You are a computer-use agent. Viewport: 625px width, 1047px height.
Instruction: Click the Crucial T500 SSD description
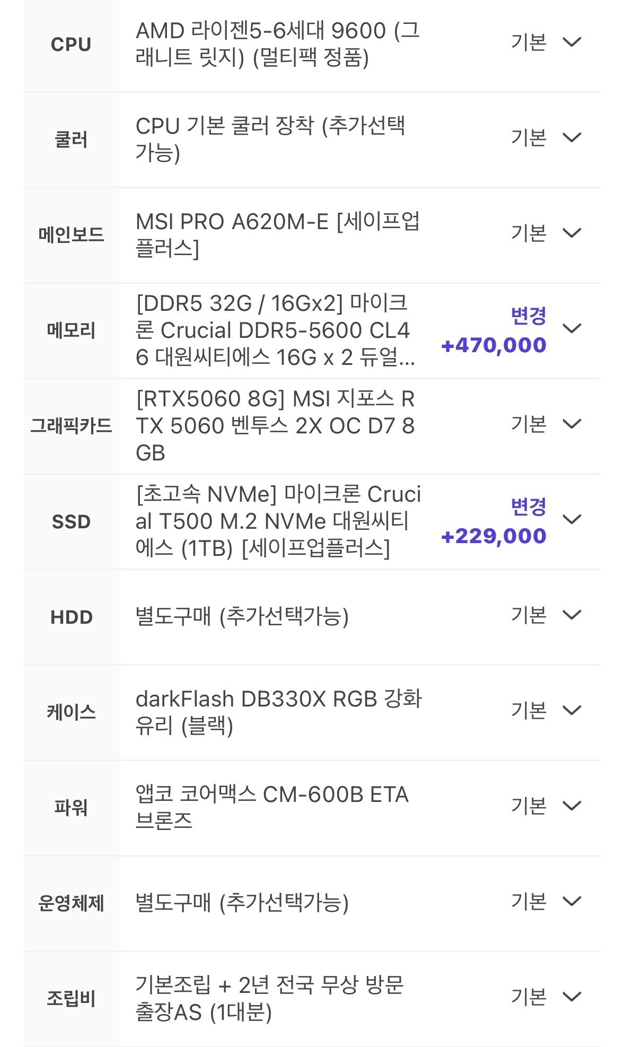coord(278,521)
